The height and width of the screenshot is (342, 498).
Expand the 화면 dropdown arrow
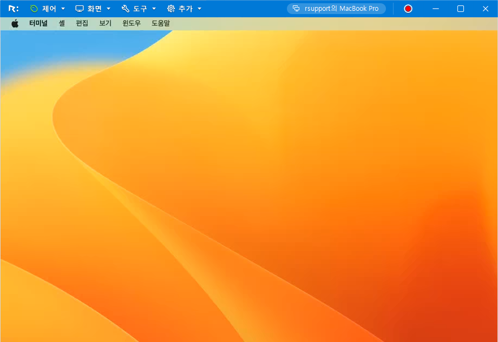click(108, 9)
